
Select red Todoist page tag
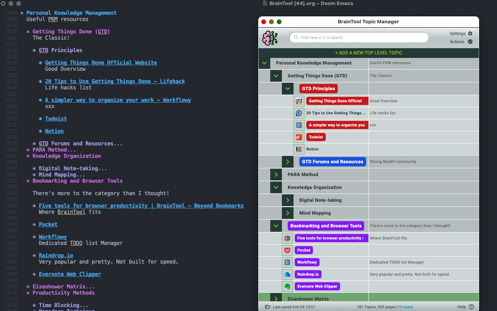tap(316, 137)
